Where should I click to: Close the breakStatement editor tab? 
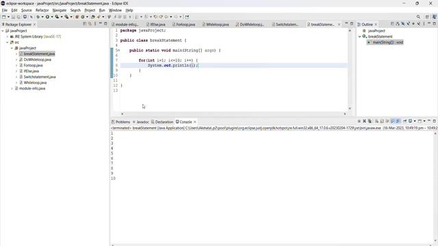339,25
